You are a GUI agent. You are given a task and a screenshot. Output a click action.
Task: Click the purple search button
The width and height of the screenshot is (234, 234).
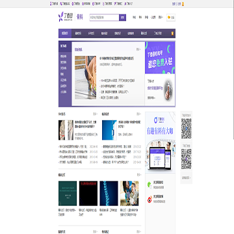[x=122, y=18]
